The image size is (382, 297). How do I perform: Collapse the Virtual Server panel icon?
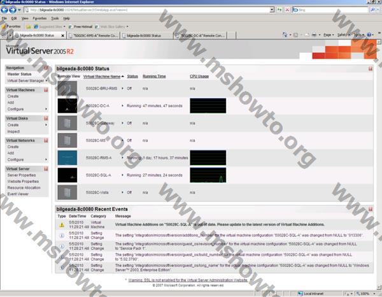click(46, 169)
